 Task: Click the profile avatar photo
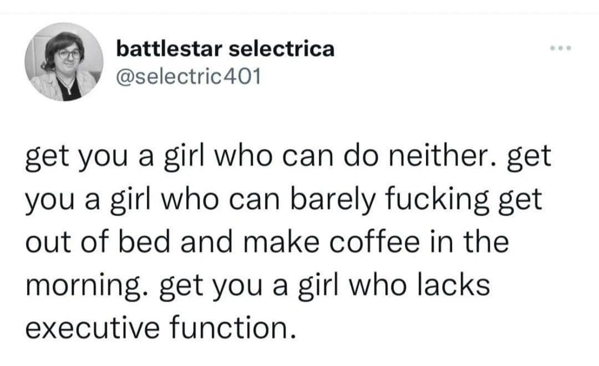pyautogui.click(x=64, y=62)
